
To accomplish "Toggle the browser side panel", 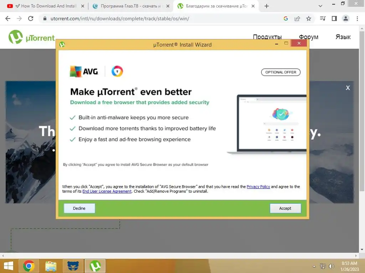I will pyautogui.click(x=334, y=18).
